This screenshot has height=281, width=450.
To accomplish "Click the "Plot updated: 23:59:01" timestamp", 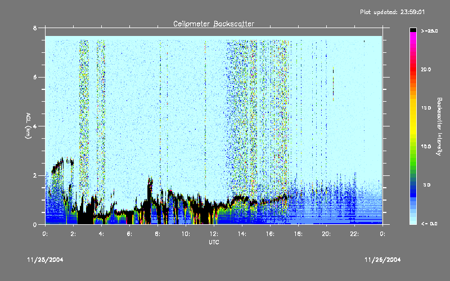I will tap(392, 12).
